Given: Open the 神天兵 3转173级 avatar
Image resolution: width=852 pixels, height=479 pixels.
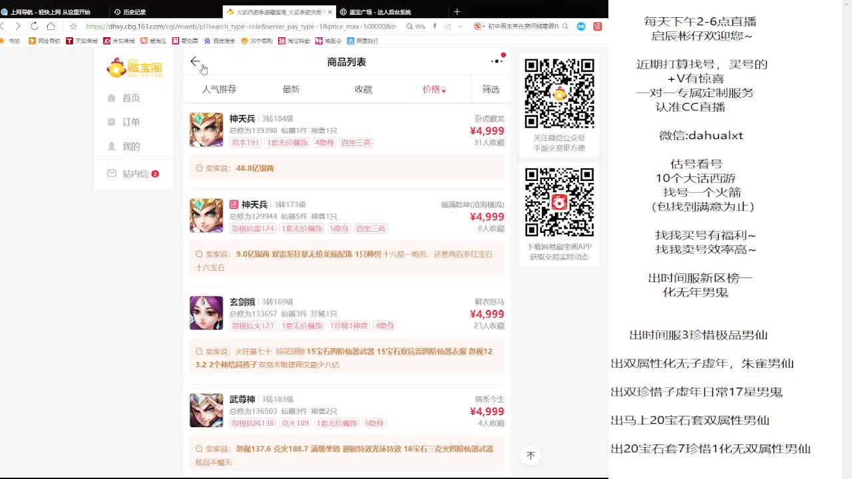Looking at the screenshot, I should pyautogui.click(x=206, y=216).
